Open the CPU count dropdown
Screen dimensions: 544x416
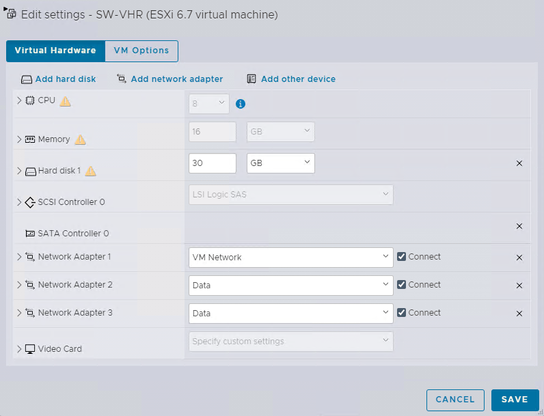point(209,104)
